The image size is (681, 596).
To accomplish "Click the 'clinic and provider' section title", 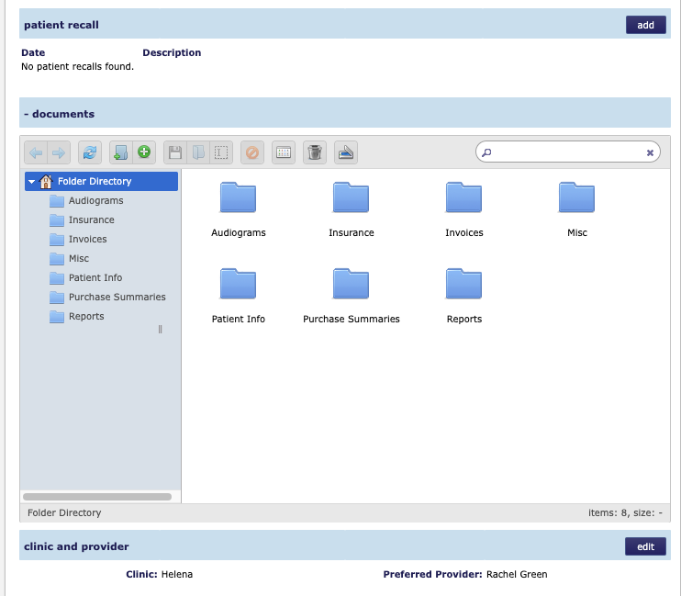I will coord(76,546).
